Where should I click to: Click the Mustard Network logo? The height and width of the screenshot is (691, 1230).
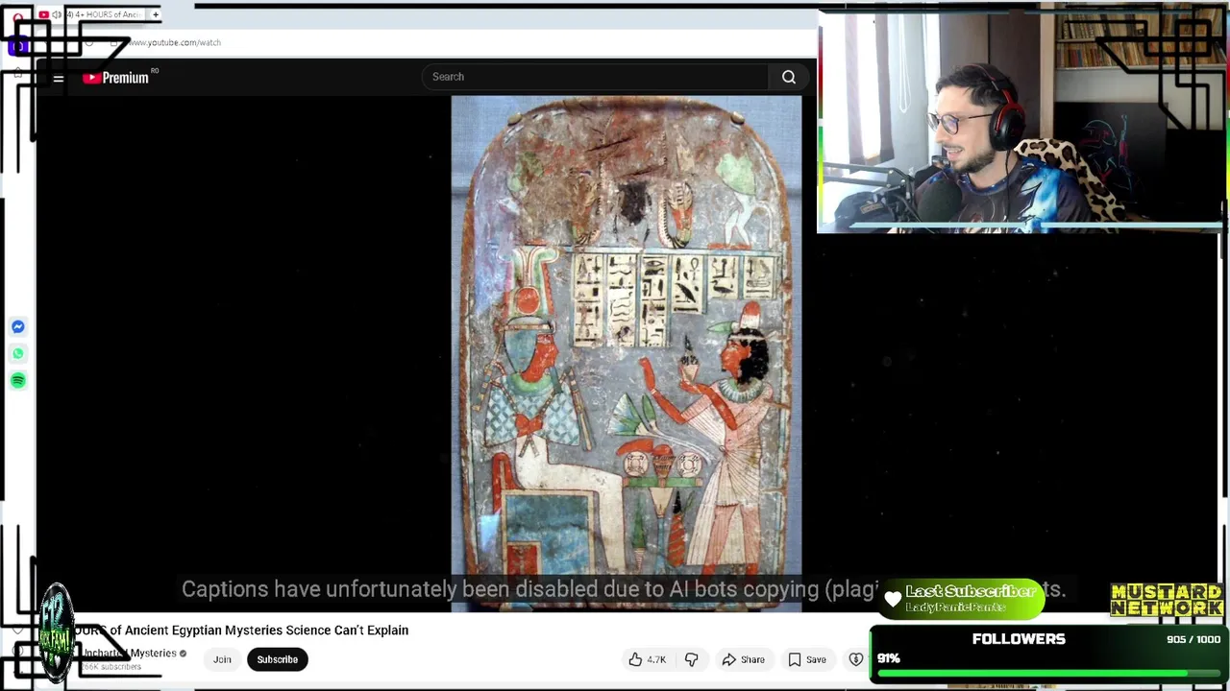coord(1167,600)
